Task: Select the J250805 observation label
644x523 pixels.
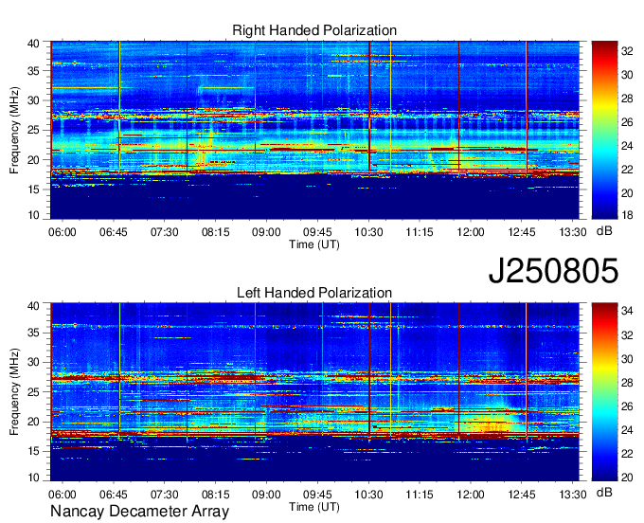Action: 553,271
